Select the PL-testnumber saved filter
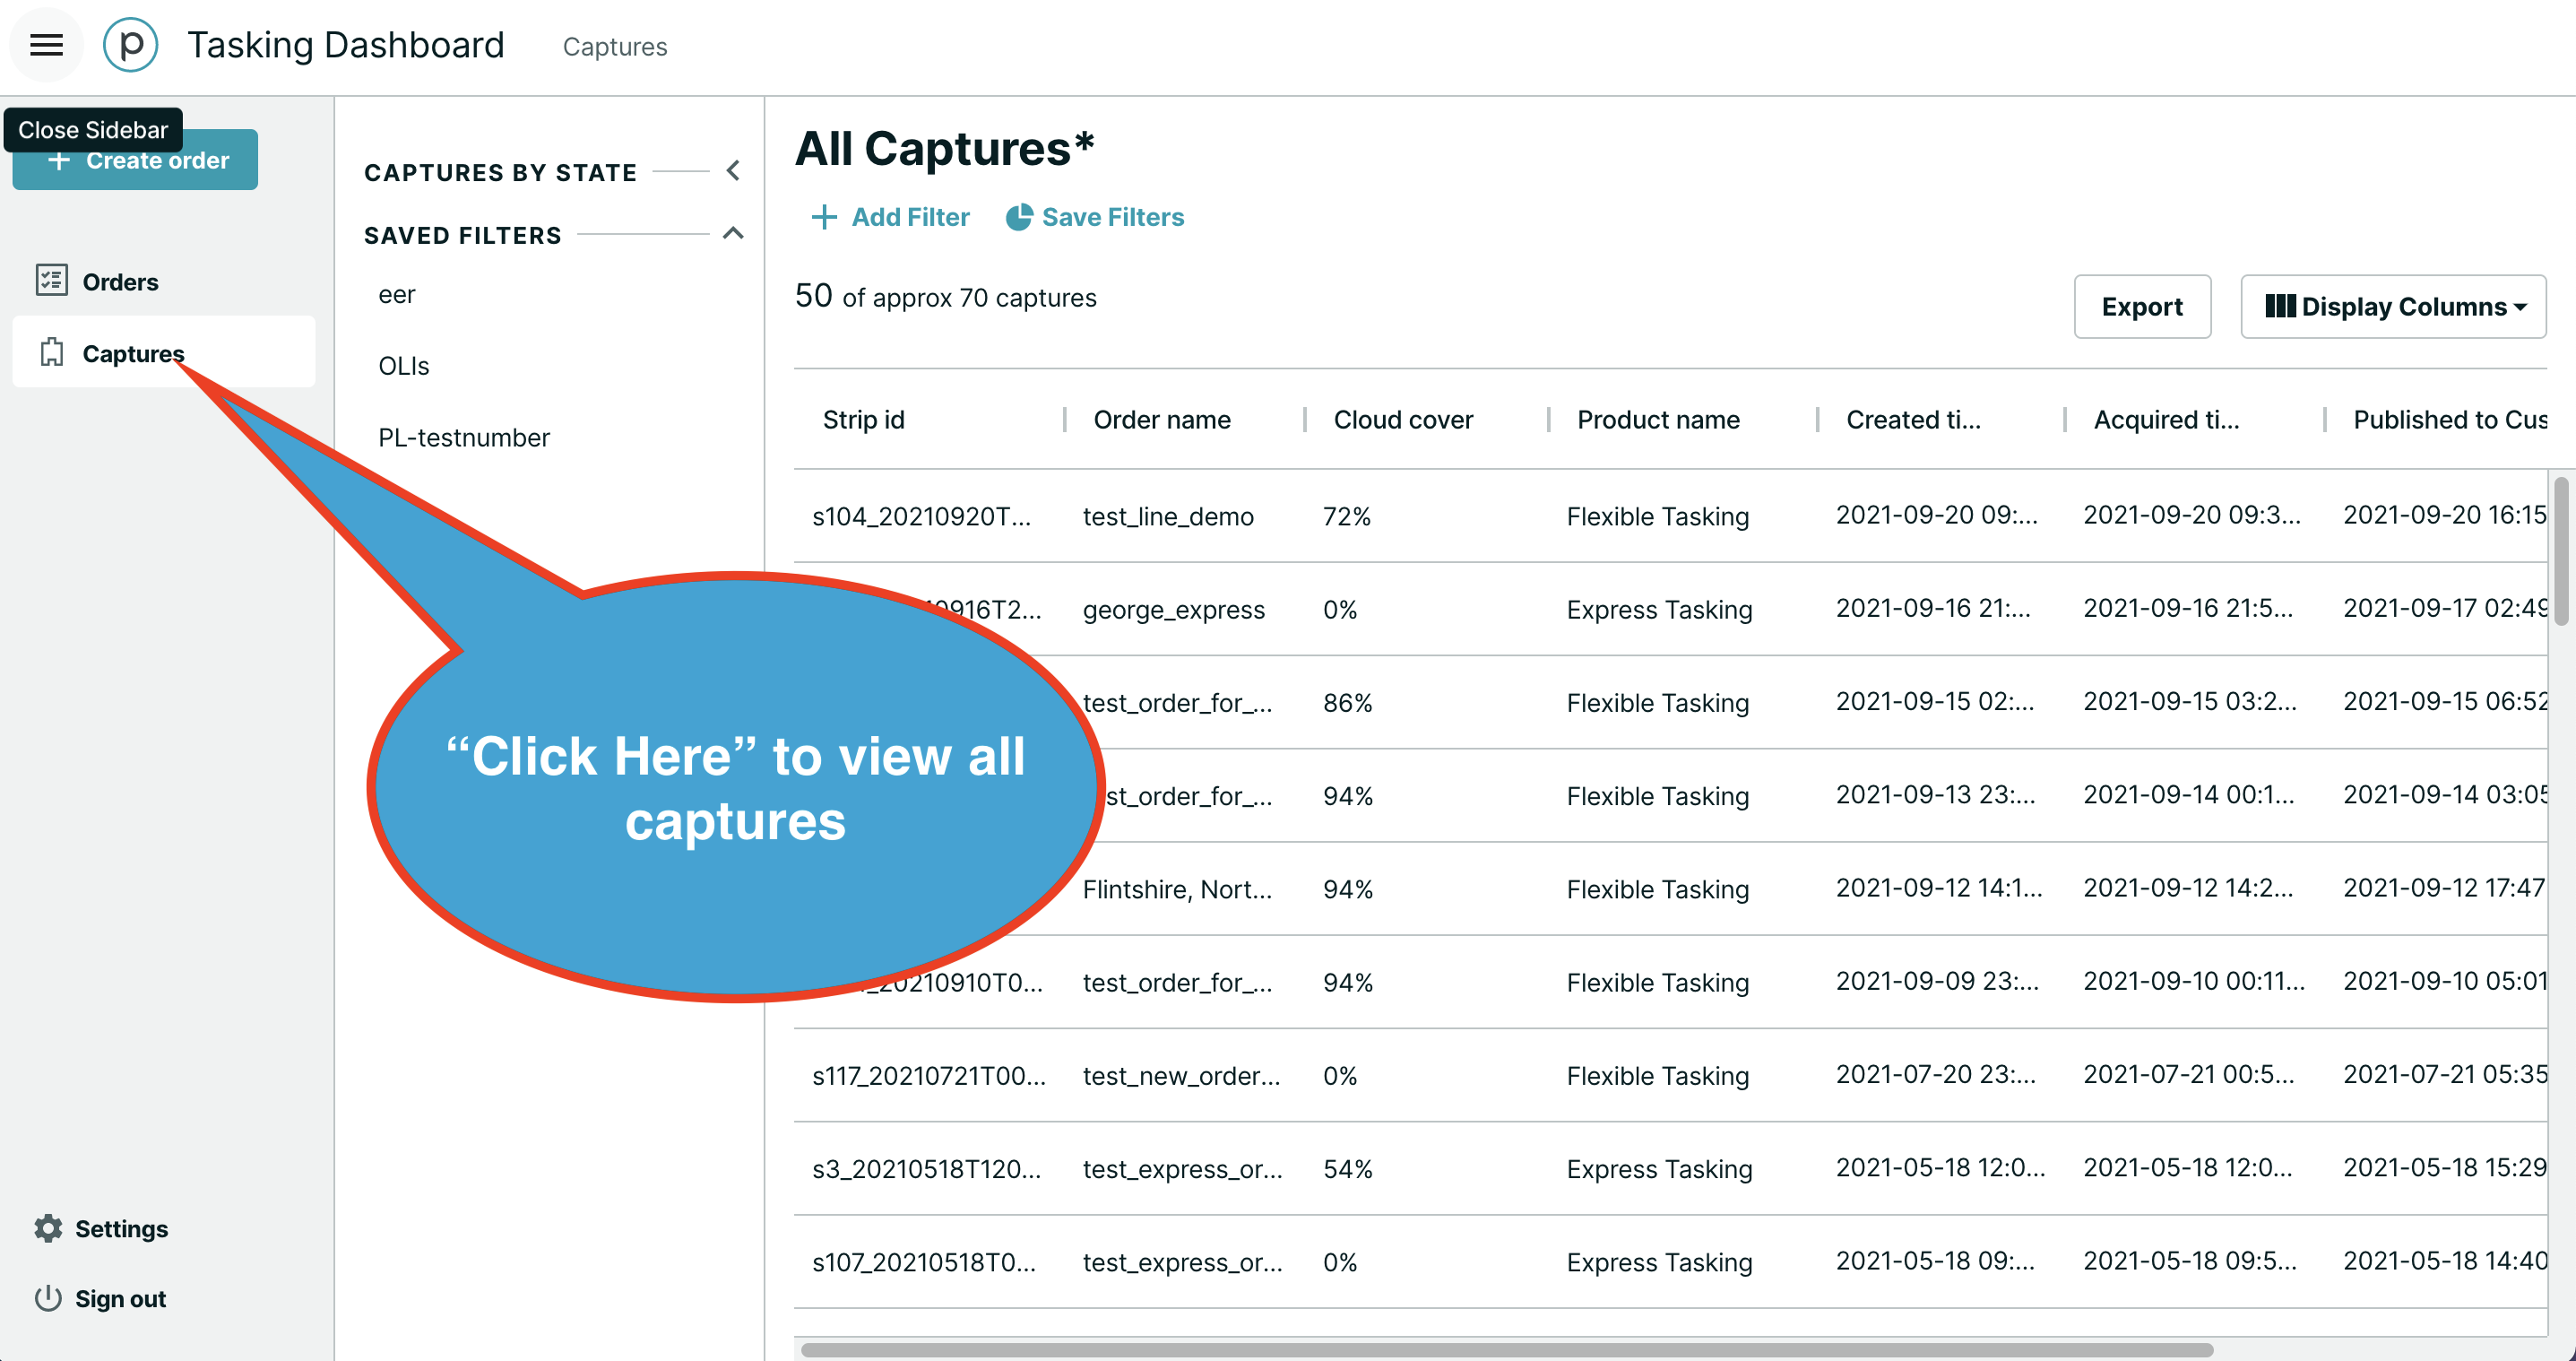 463,437
